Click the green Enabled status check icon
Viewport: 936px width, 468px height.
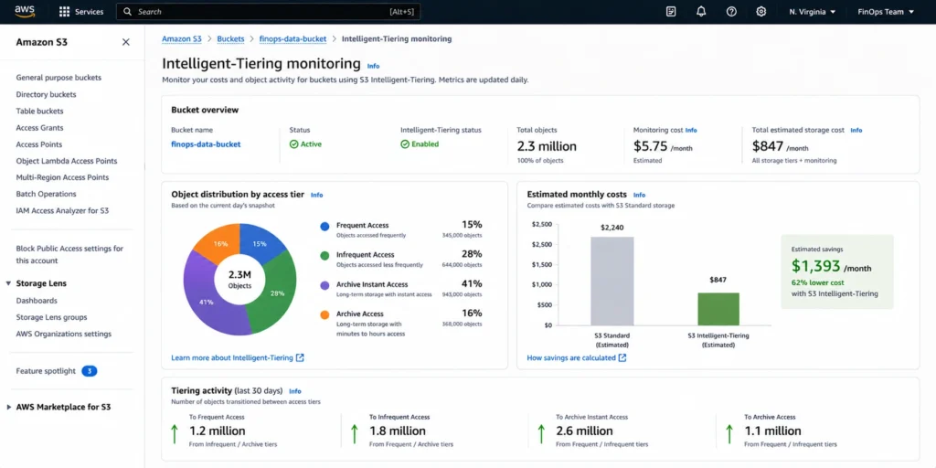(x=405, y=144)
